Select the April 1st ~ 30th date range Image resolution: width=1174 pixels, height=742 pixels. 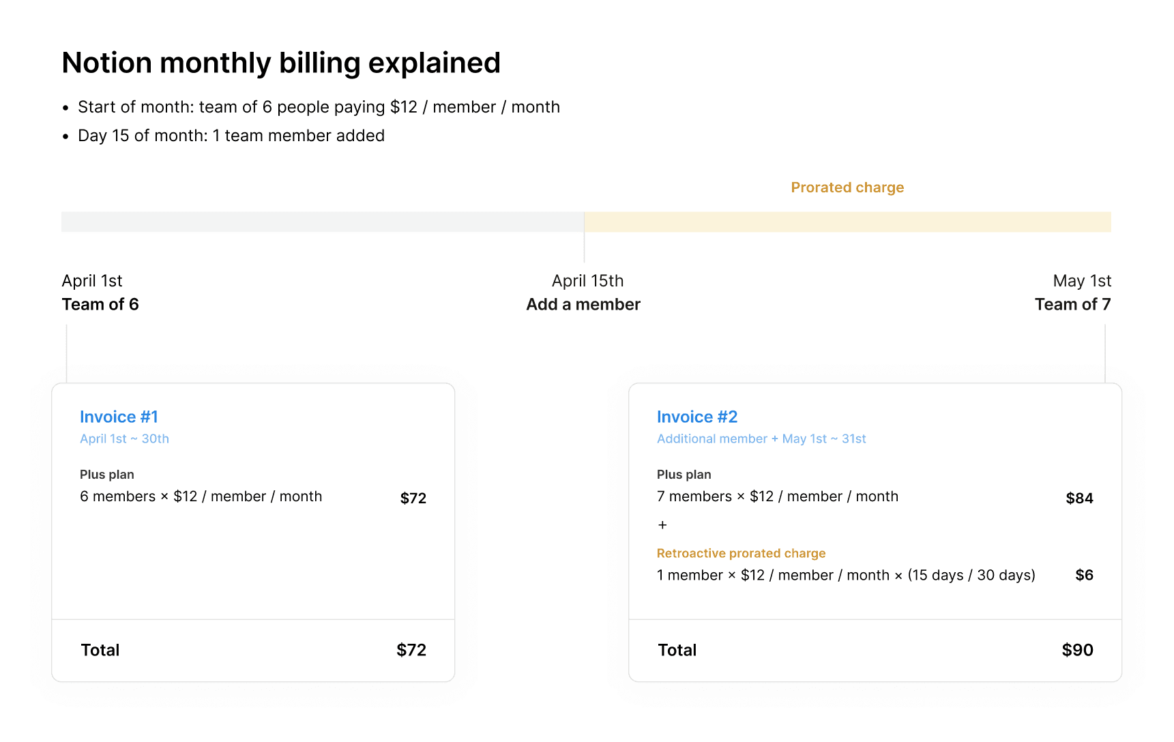point(124,439)
